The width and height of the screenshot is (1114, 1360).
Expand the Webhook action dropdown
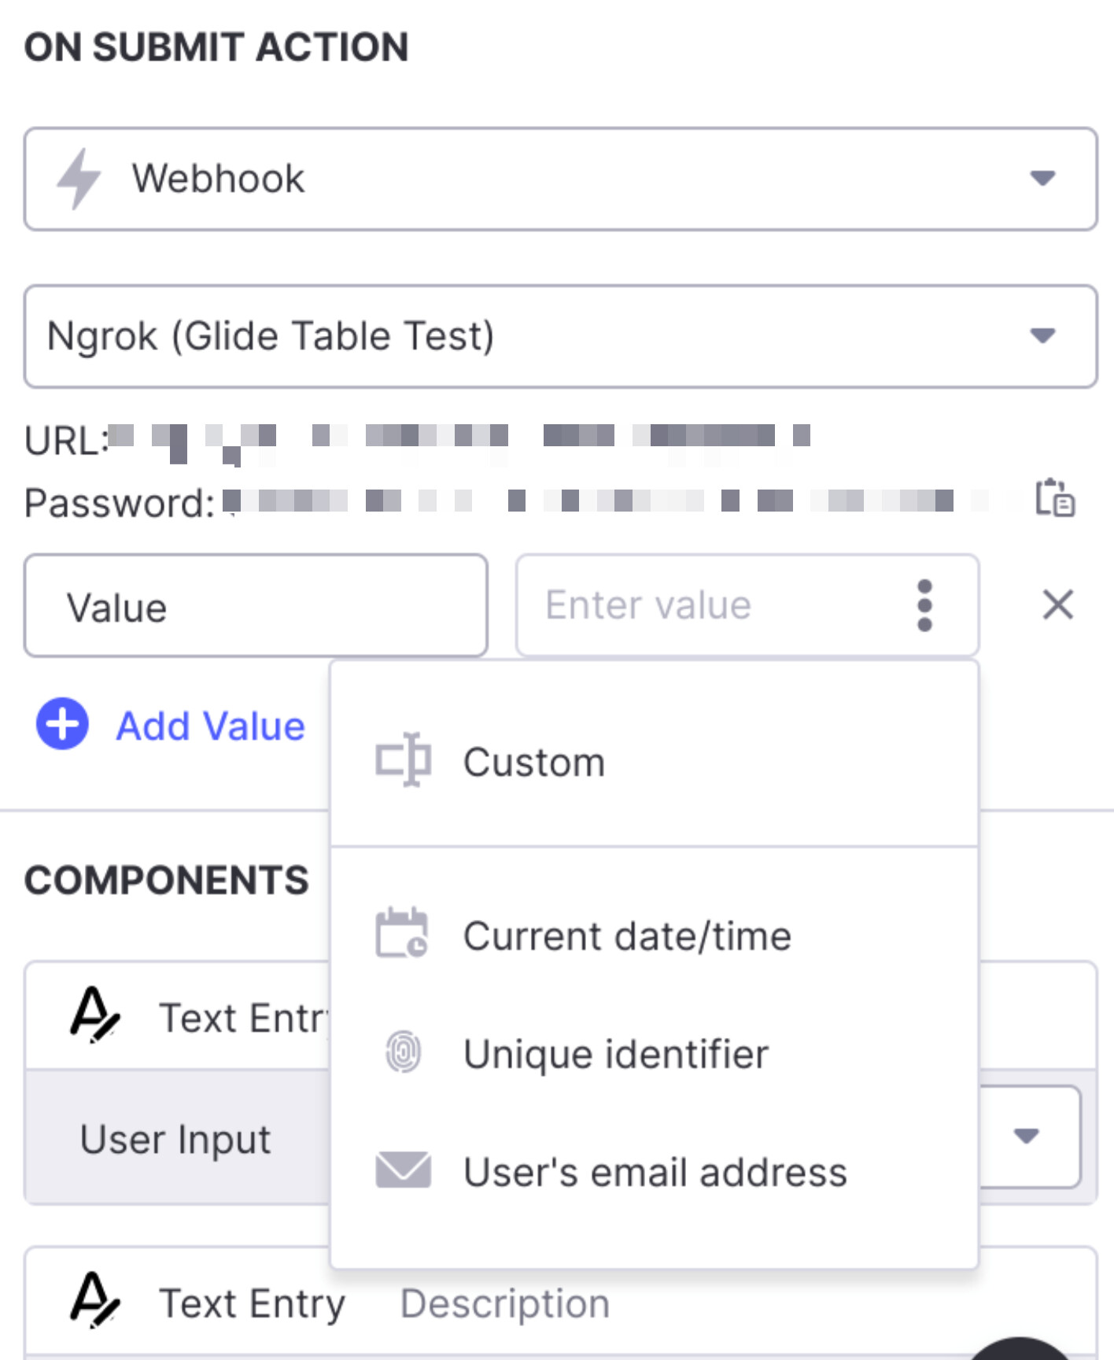[x=1042, y=179]
